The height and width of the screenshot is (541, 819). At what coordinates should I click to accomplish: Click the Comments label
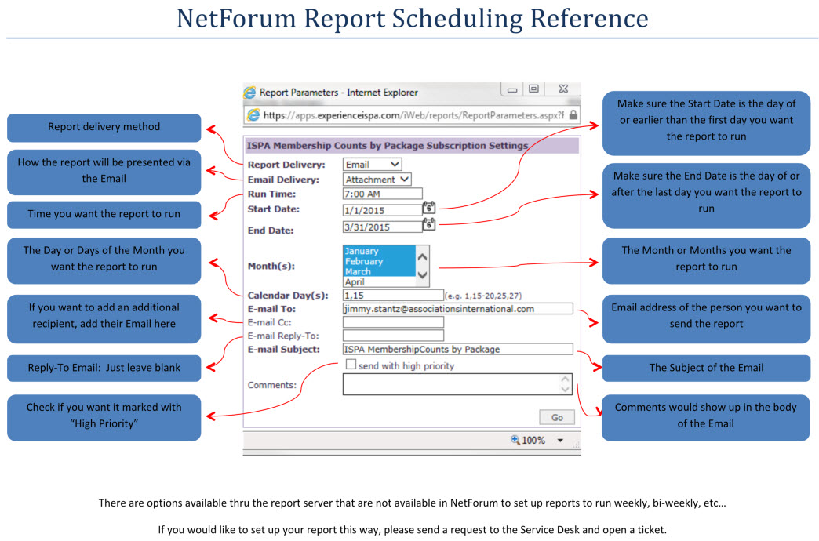pyautogui.click(x=272, y=385)
